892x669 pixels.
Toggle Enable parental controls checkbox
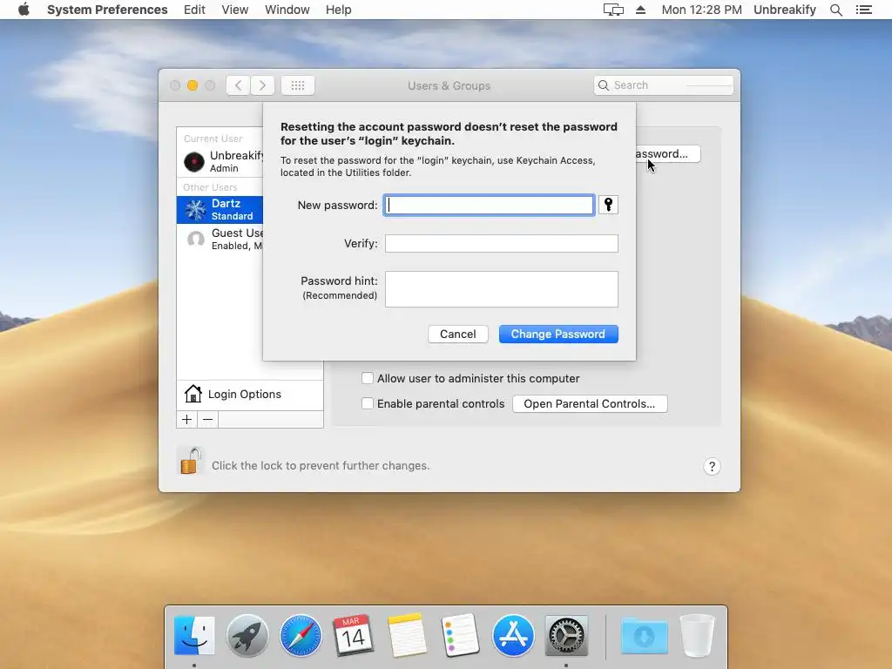368,403
